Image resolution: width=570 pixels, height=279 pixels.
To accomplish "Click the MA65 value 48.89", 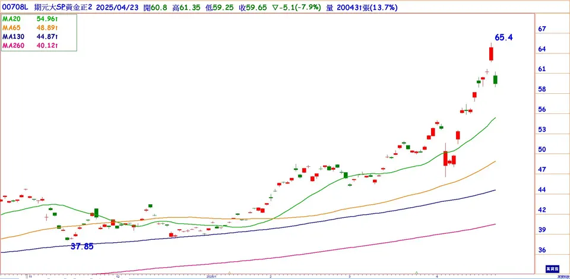I will (x=46, y=28).
